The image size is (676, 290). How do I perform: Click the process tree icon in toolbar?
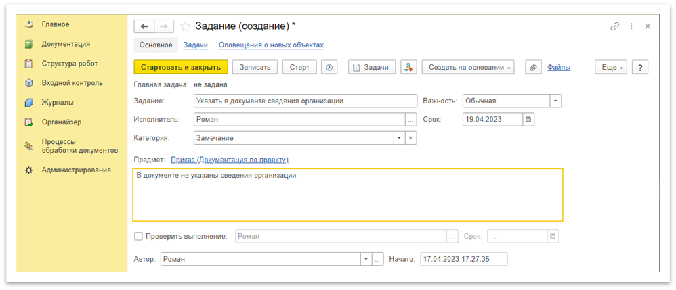tap(408, 68)
